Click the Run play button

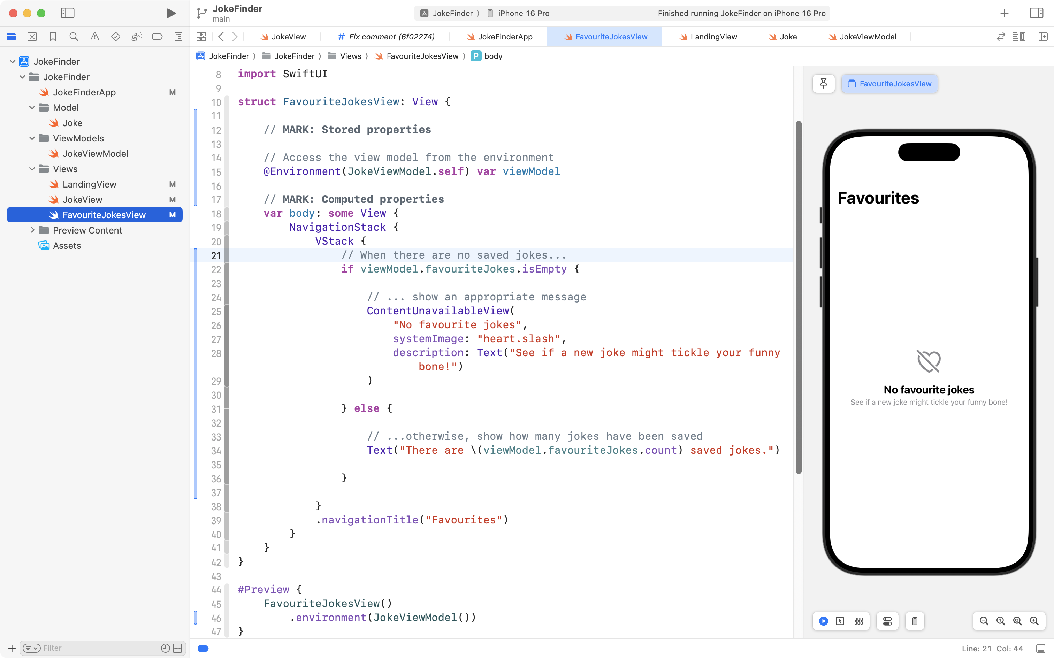171,13
